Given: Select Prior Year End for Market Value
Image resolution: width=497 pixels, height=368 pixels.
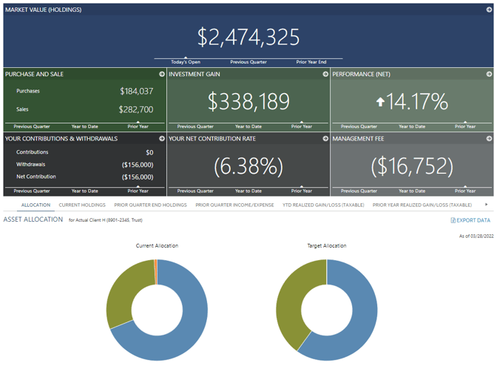Looking at the screenshot, I should [311, 62].
